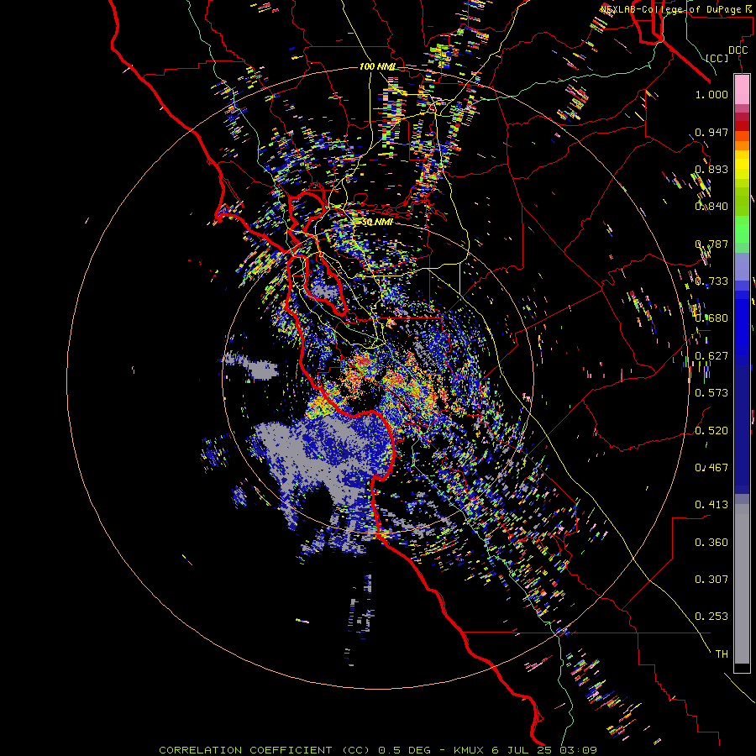Image resolution: width=756 pixels, height=756 pixels.
Task: Click the "50 NMI" range ring label
Action: pyautogui.click(x=377, y=222)
